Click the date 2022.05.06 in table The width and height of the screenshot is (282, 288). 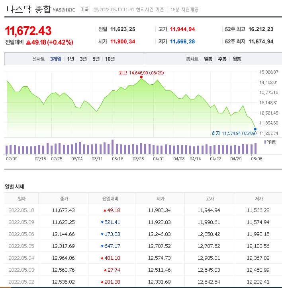coord(22,234)
